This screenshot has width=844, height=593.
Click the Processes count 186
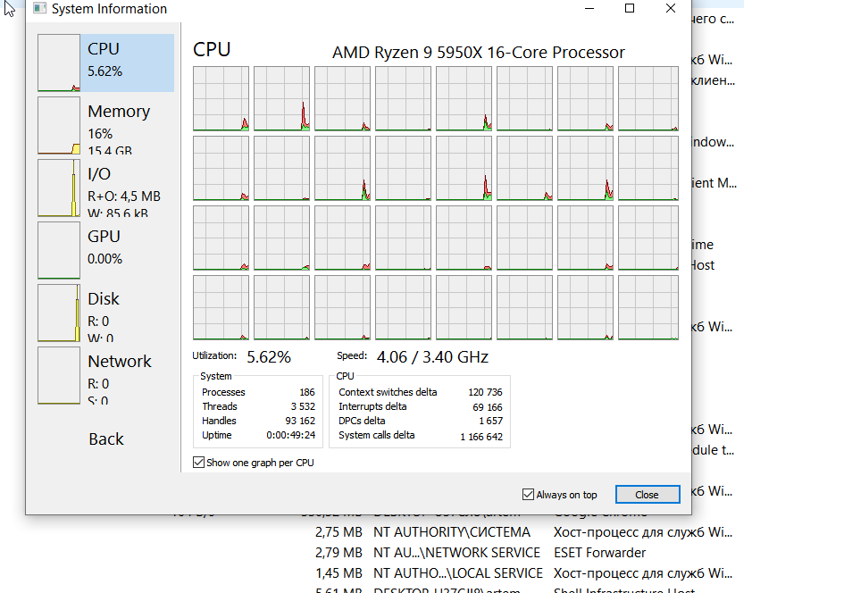(x=307, y=392)
